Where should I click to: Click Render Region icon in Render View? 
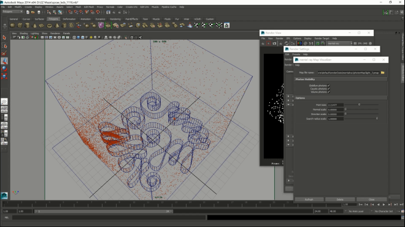[268, 43]
